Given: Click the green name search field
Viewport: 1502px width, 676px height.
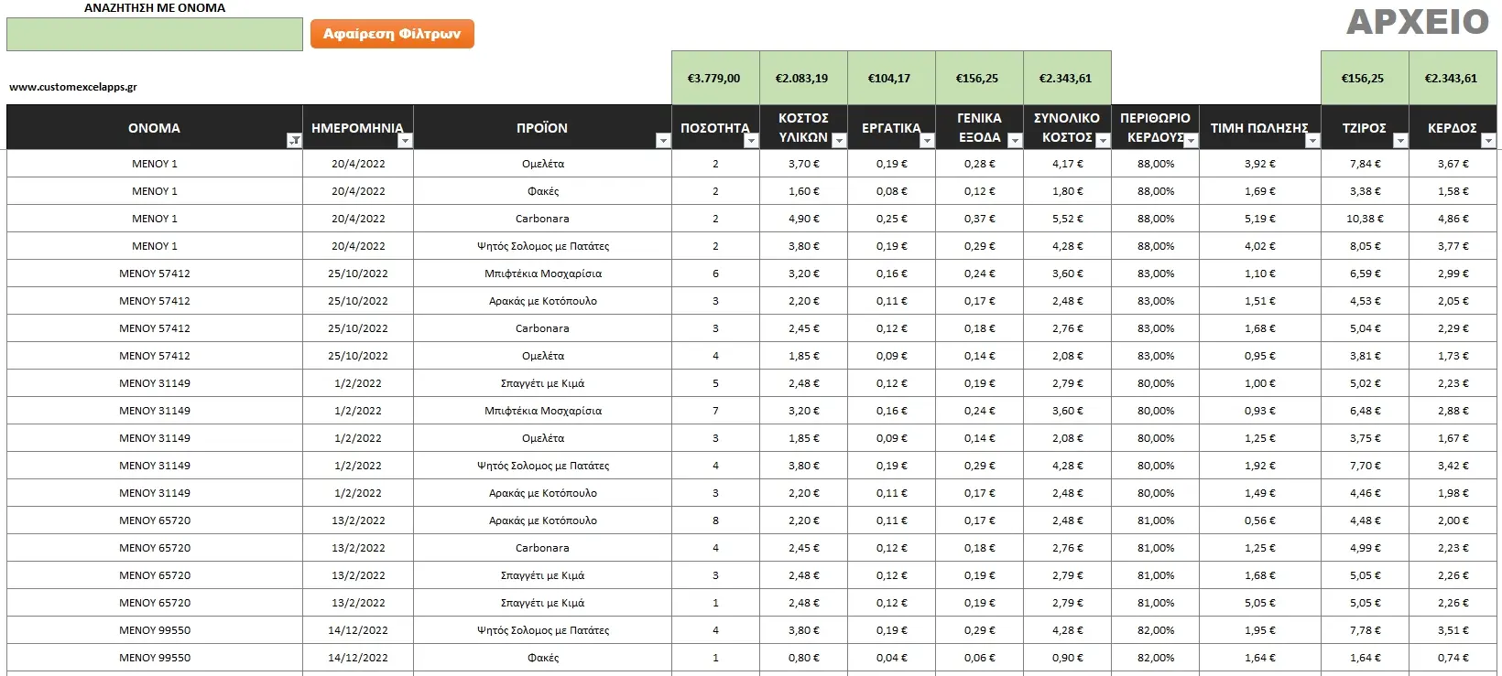Looking at the screenshot, I should pos(155,35).
